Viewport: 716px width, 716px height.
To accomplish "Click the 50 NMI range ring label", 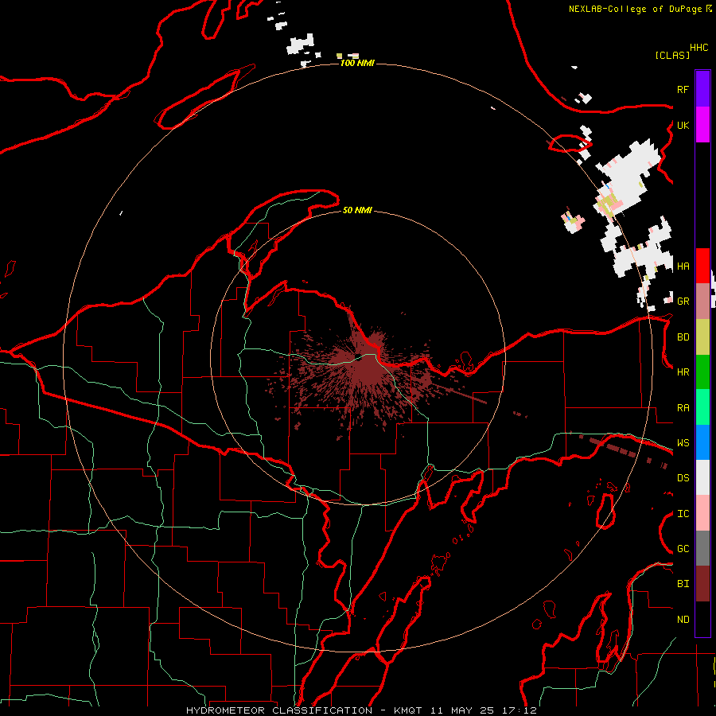I will point(357,210).
